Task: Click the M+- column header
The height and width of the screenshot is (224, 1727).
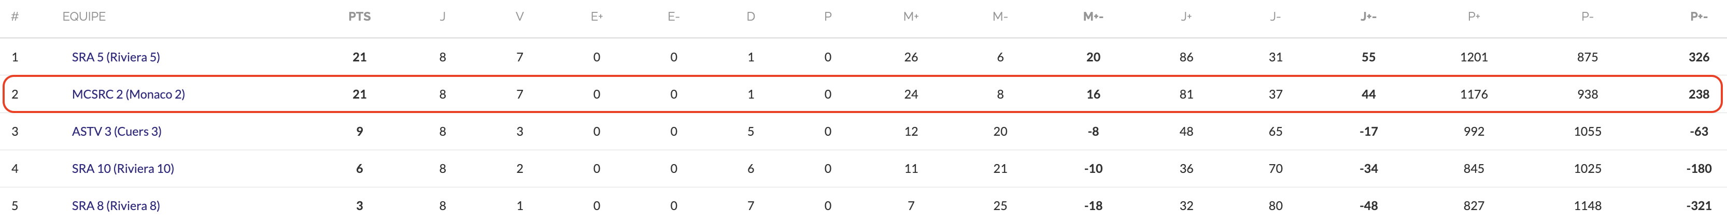Action: (x=1093, y=17)
